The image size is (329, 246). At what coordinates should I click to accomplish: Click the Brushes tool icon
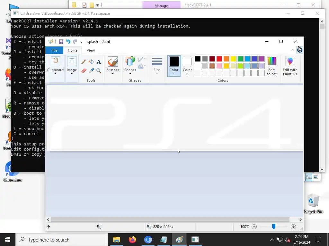click(113, 62)
